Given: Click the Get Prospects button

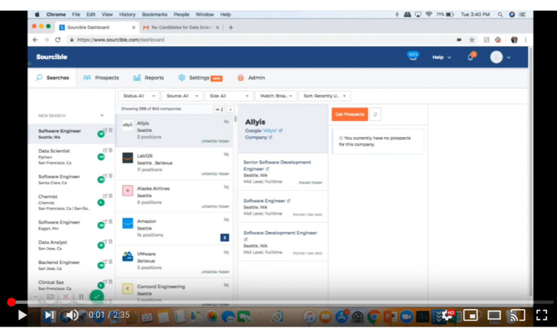Looking at the screenshot, I should click(350, 114).
